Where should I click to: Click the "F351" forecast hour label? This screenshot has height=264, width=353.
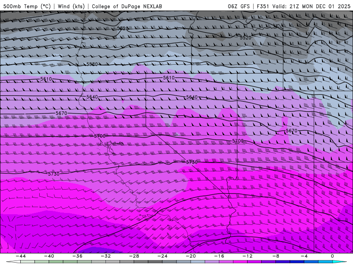pos(263,6)
